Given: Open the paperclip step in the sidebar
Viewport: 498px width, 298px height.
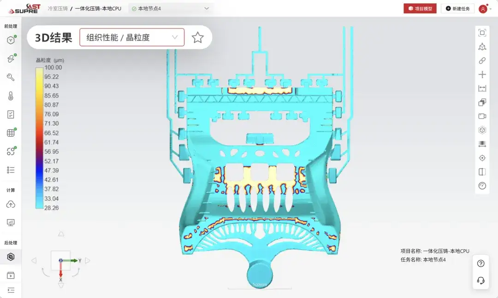Looking at the screenshot, I should pyautogui.click(x=11, y=58).
